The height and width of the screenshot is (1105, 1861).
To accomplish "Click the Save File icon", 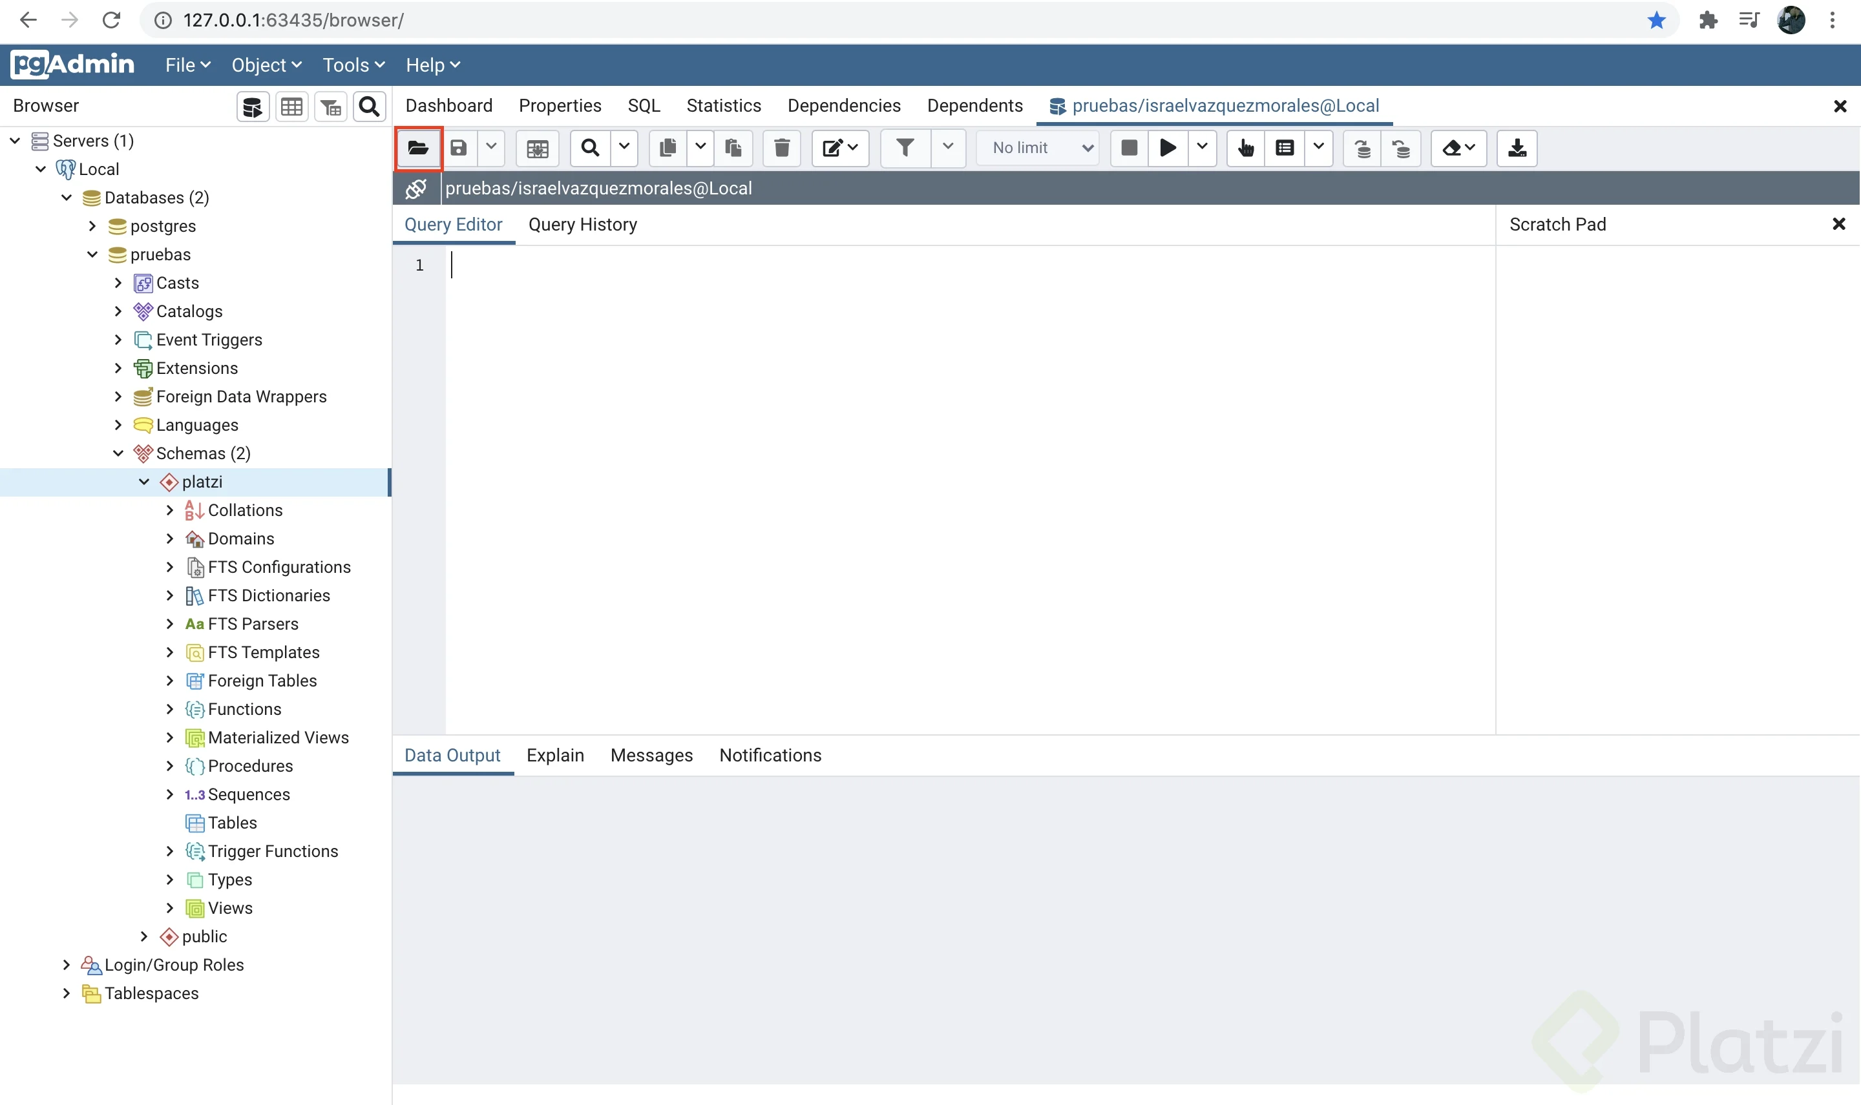I will (459, 148).
